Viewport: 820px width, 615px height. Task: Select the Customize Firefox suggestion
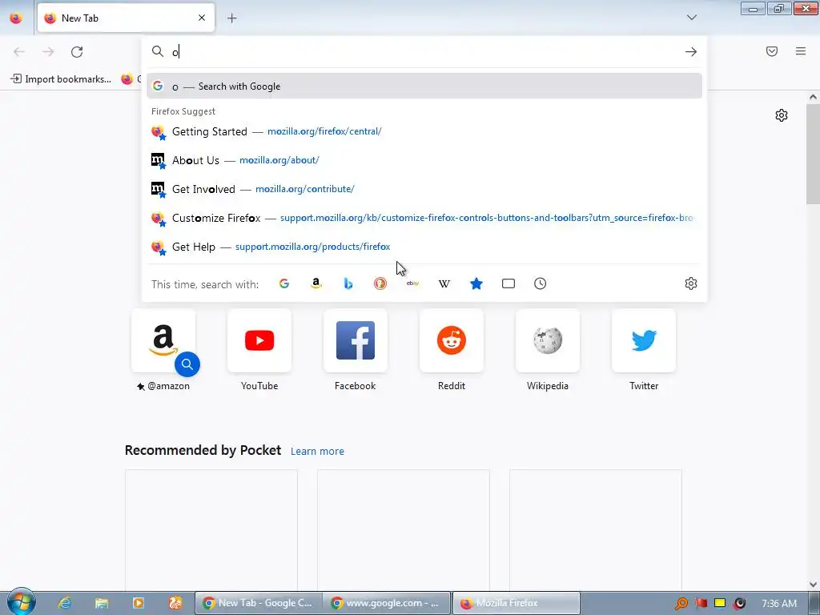pyautogui.click(x=424, y=218)
